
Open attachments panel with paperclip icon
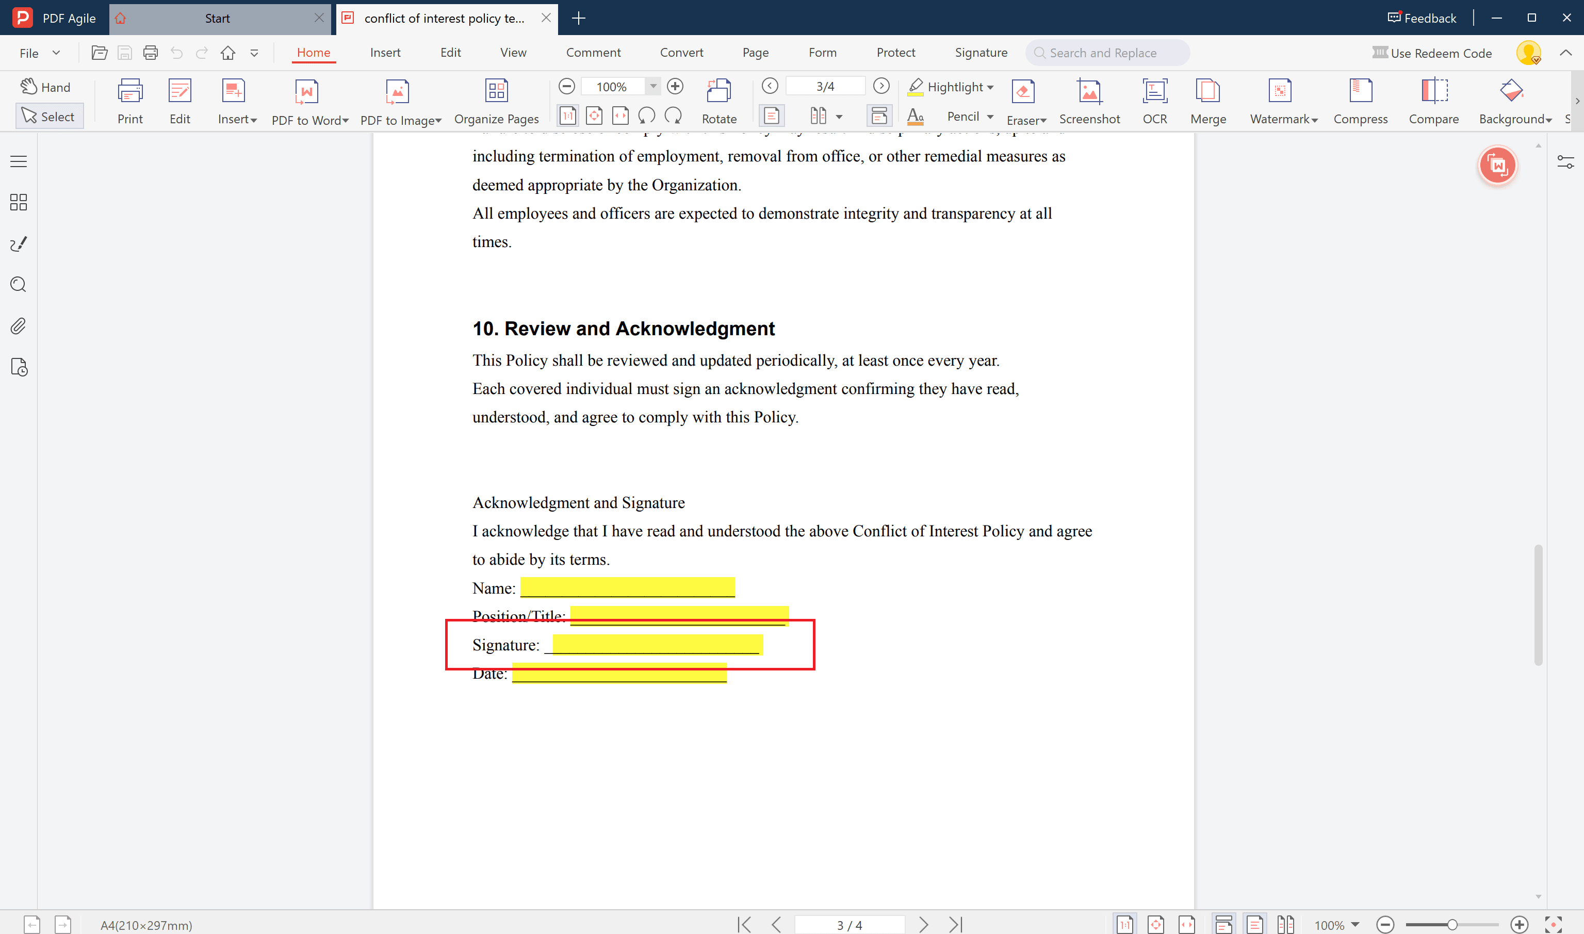tap(18, 326)
